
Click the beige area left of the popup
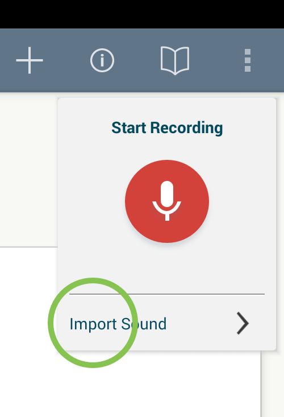[x=28, y=170]
